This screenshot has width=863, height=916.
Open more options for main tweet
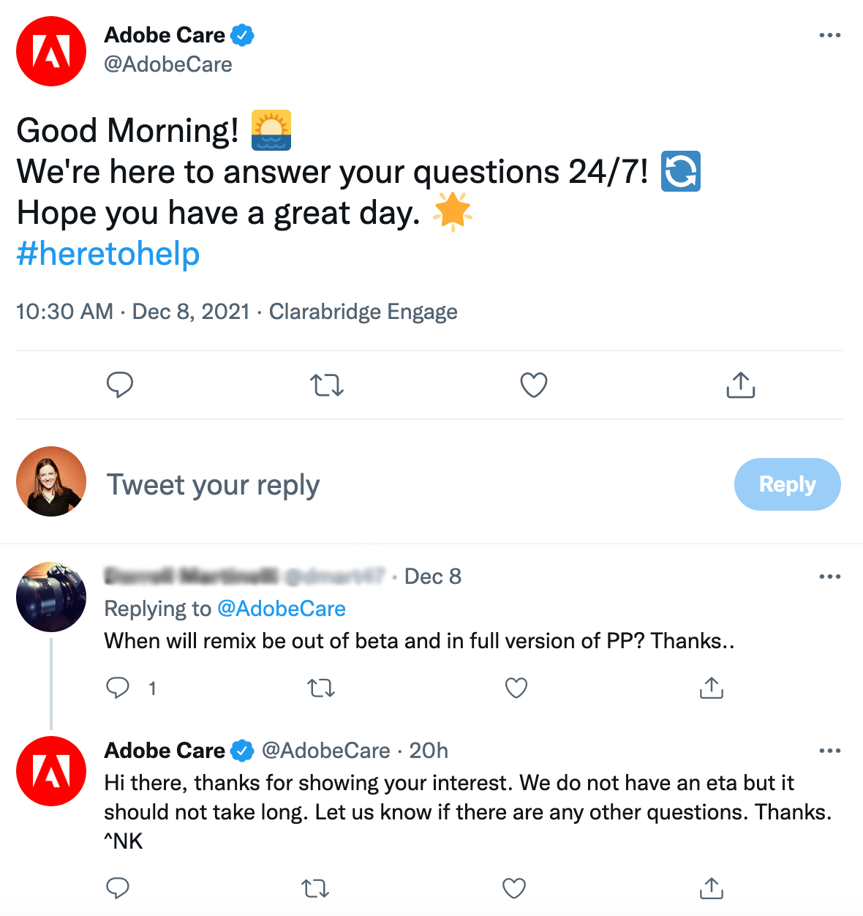[x=829, y=35]
